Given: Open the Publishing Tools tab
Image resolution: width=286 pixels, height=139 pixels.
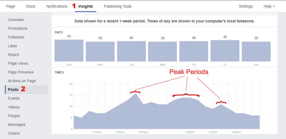Looking at the screenshot, I should tap(118, 6).
